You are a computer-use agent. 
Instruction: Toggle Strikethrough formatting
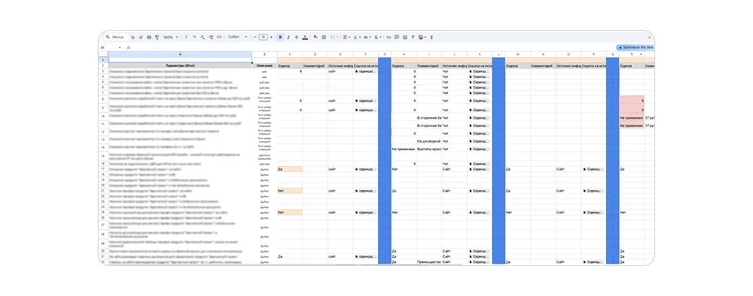(x=296, y=37)
